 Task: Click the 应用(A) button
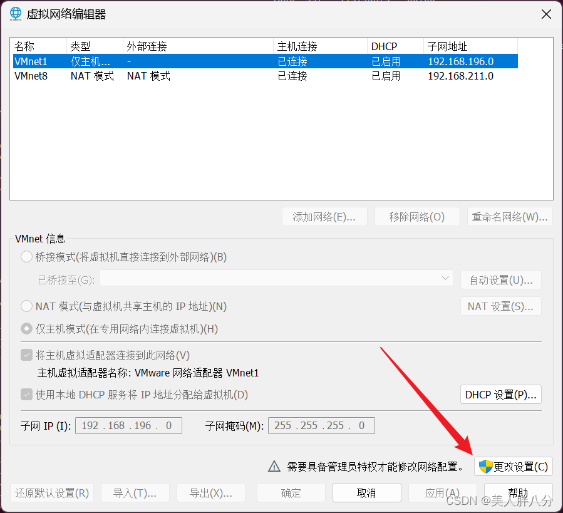point(442,493)
